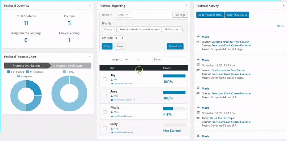Image resolution: width=287 pixels, height=141 pixels.
Task: Open the Per Page count dropdown
Action: 119,38
